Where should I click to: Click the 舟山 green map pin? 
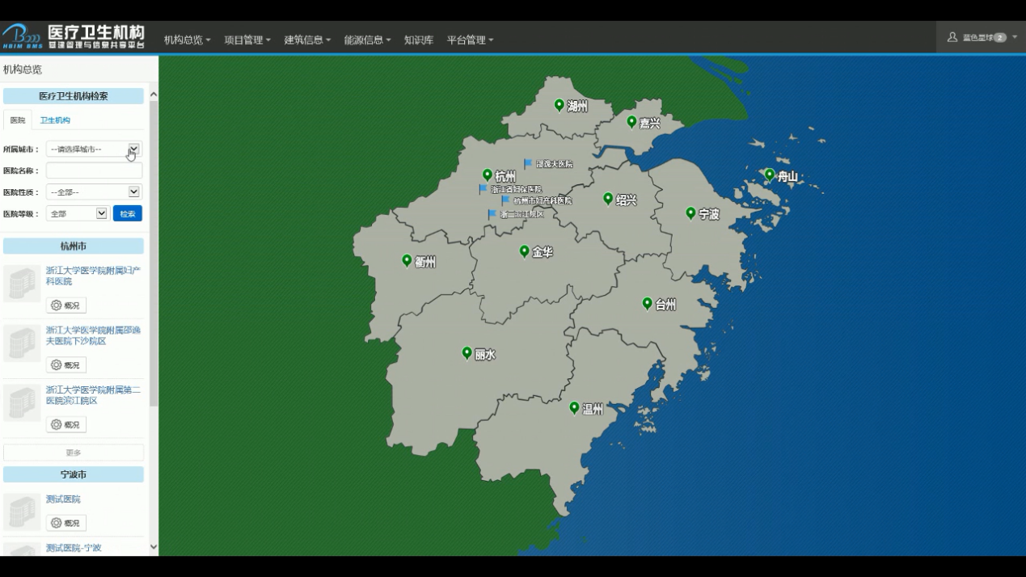coord(769,175)
